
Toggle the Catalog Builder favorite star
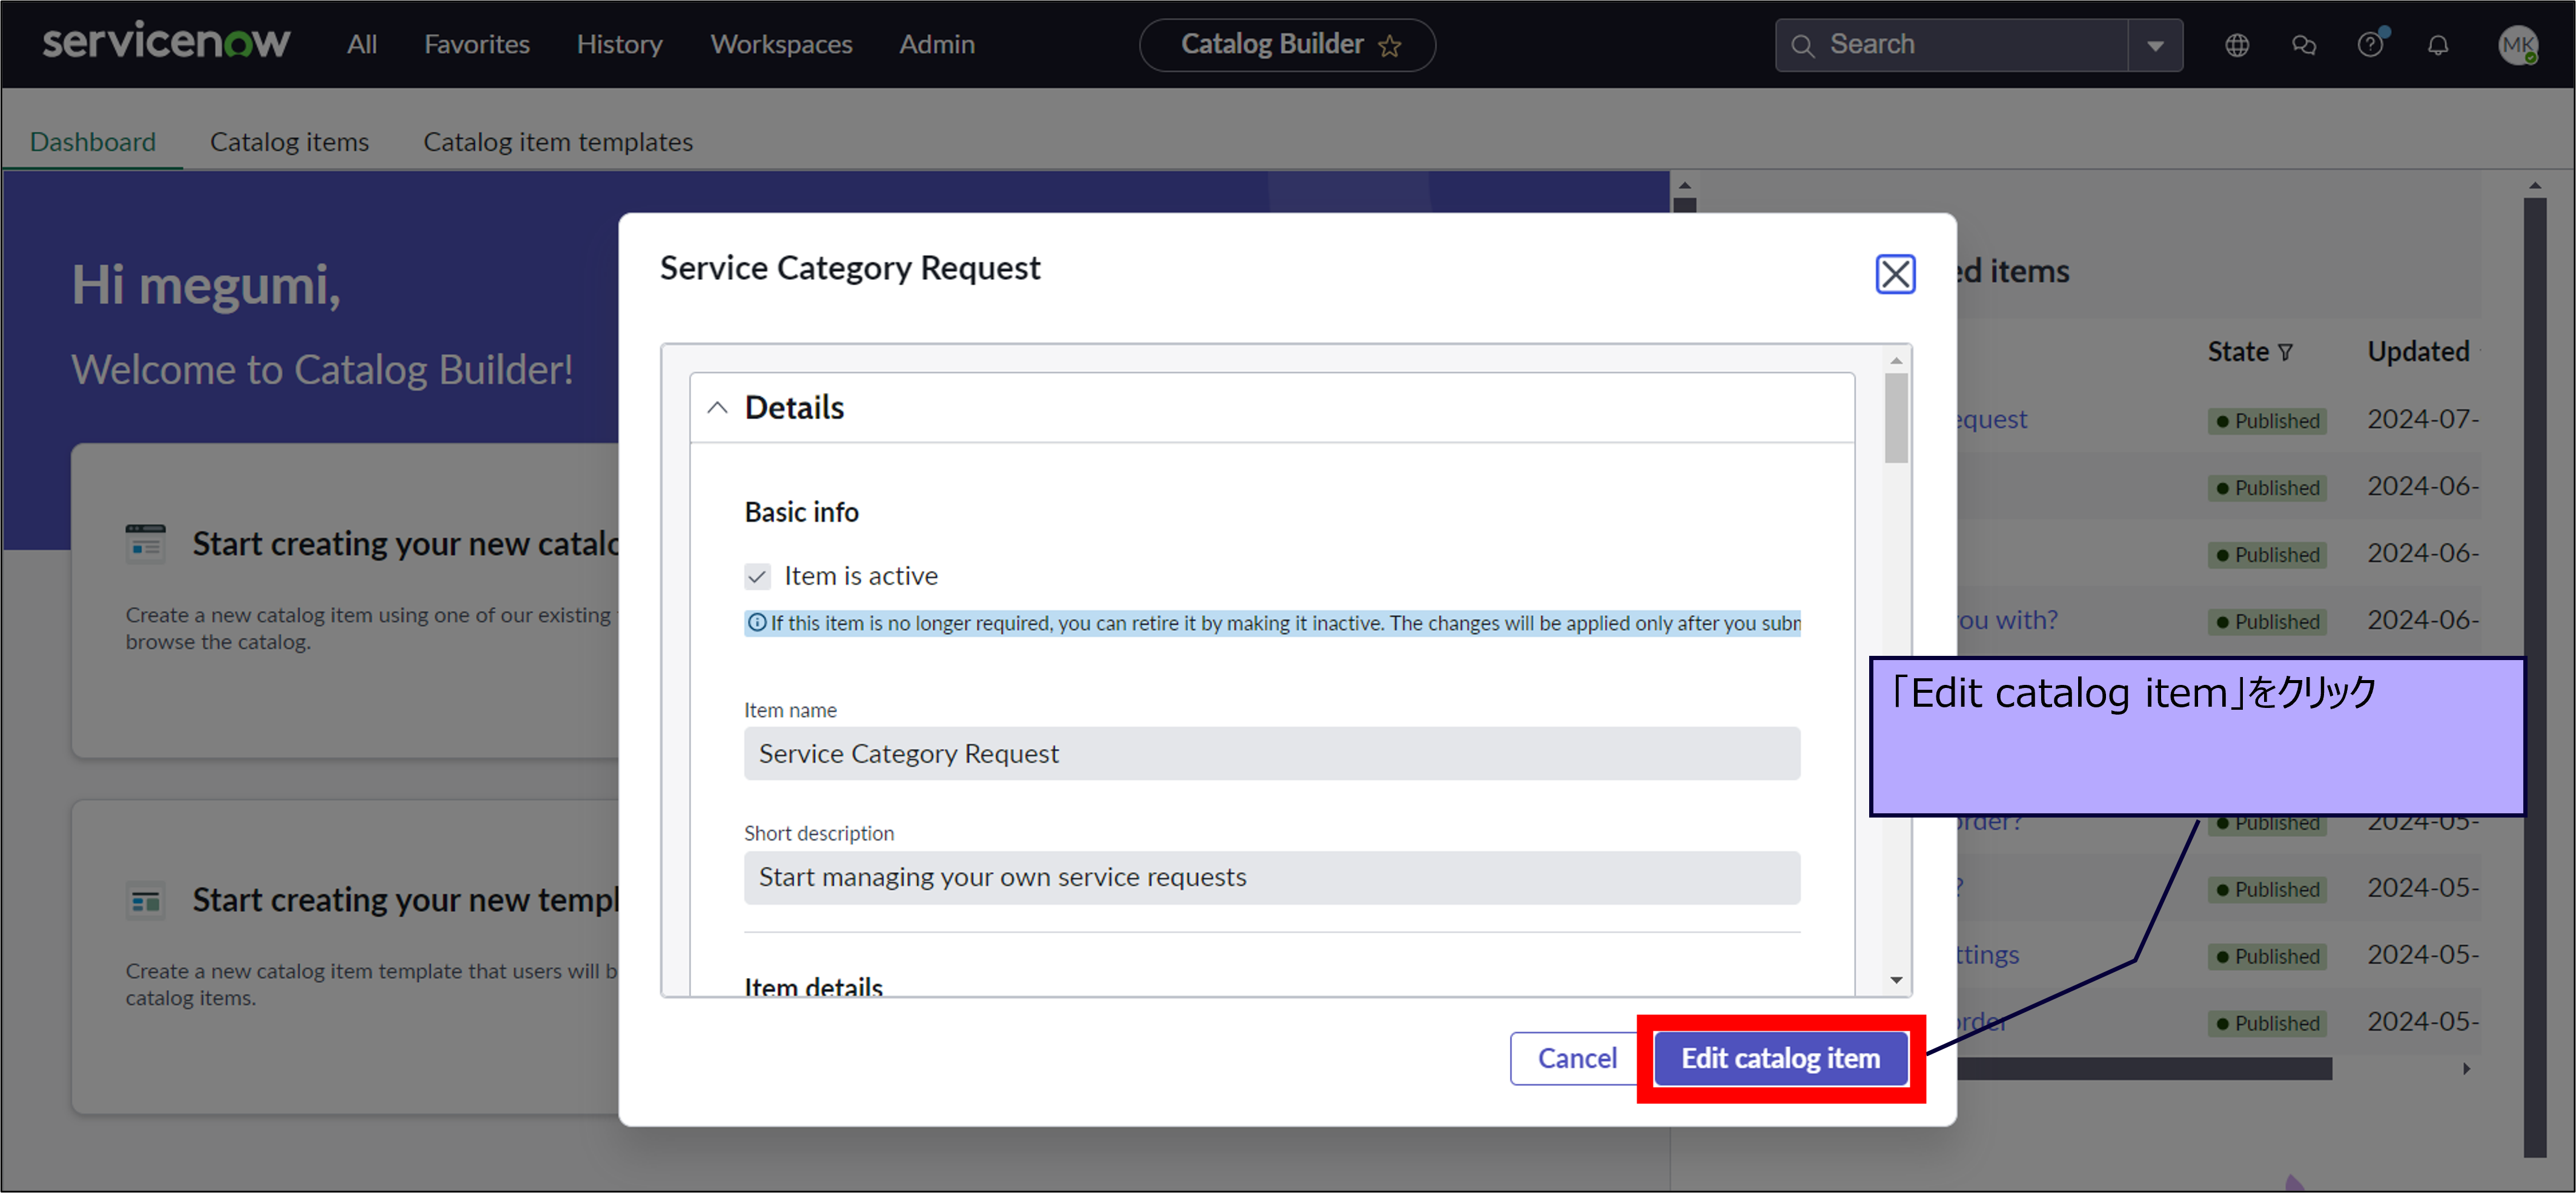pos(1389,46)
